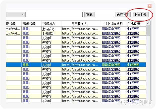Click 生成视频 link in the topmost row
Viewport: 156px width, 109px height.
[x=133, y=29]
